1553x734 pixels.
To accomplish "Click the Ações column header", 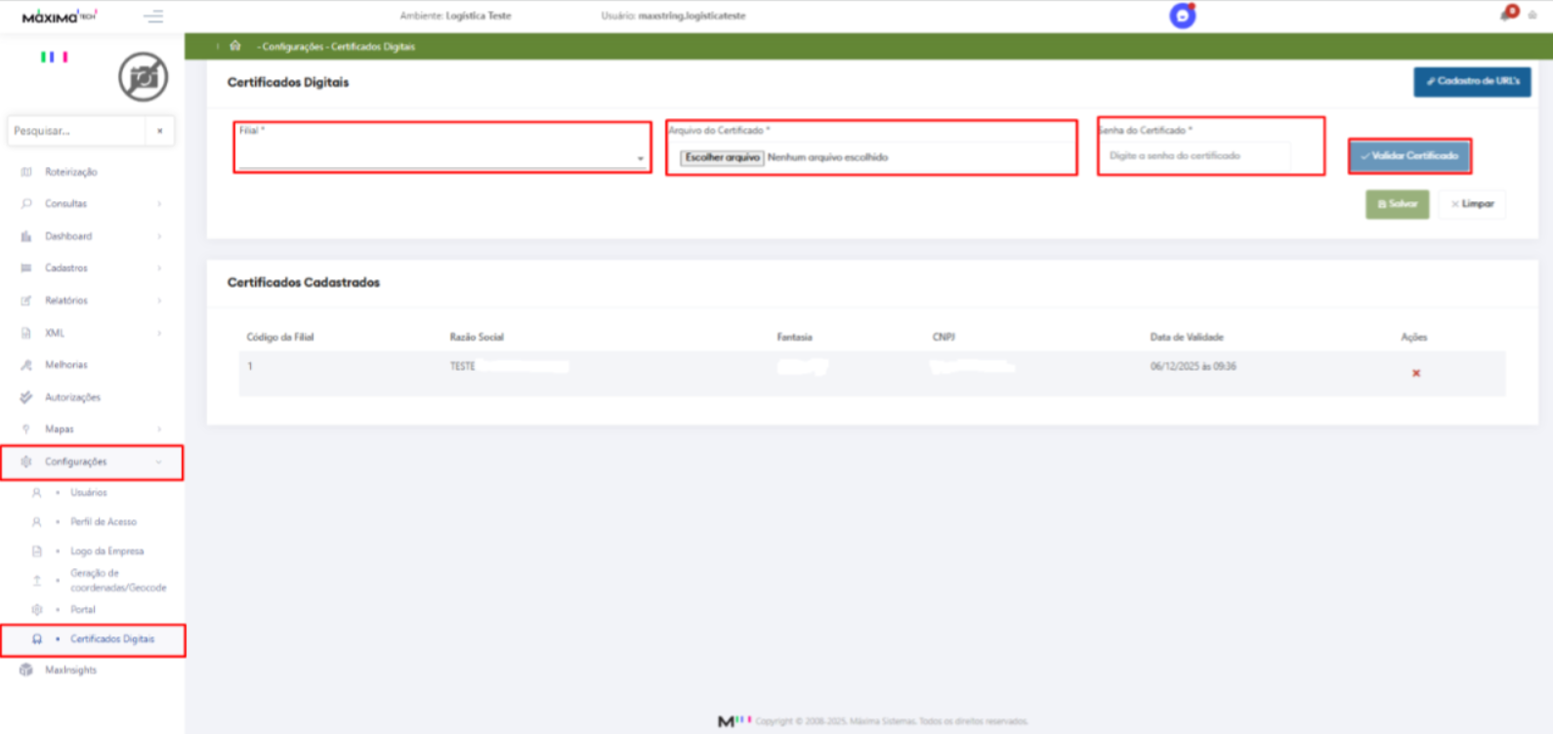I will [x=1414, y=337].
